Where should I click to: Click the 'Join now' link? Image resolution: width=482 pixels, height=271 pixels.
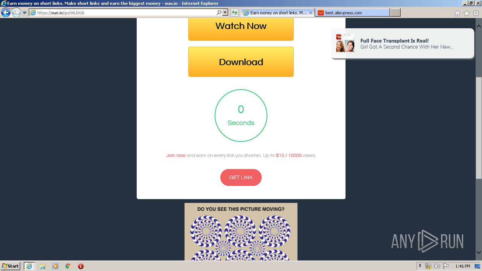pyautogui.click(x=176, y=155)
